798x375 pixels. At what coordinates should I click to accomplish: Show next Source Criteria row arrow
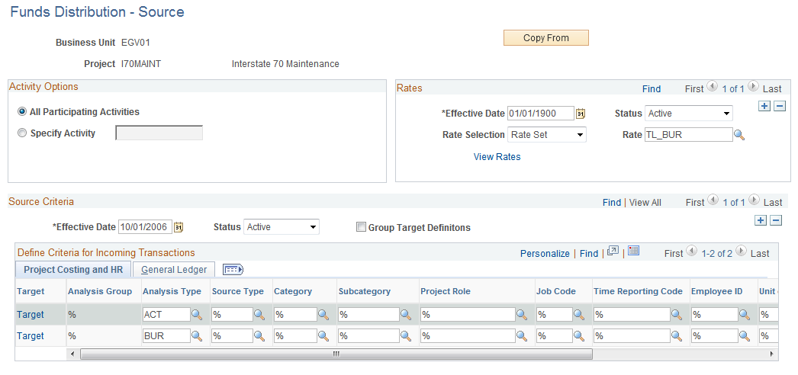[755, 200]
